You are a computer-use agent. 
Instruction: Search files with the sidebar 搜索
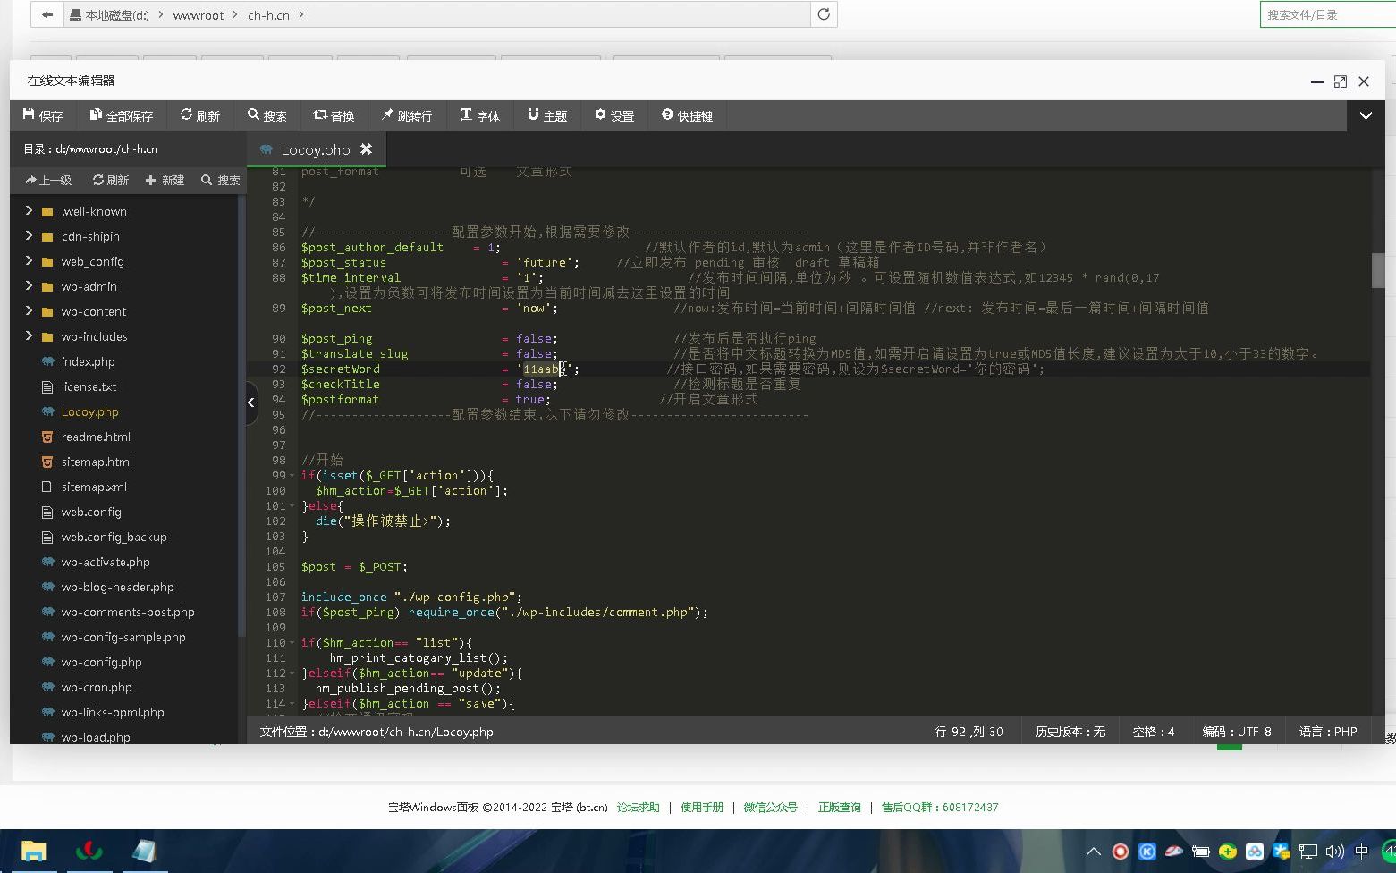coord(221,180)
